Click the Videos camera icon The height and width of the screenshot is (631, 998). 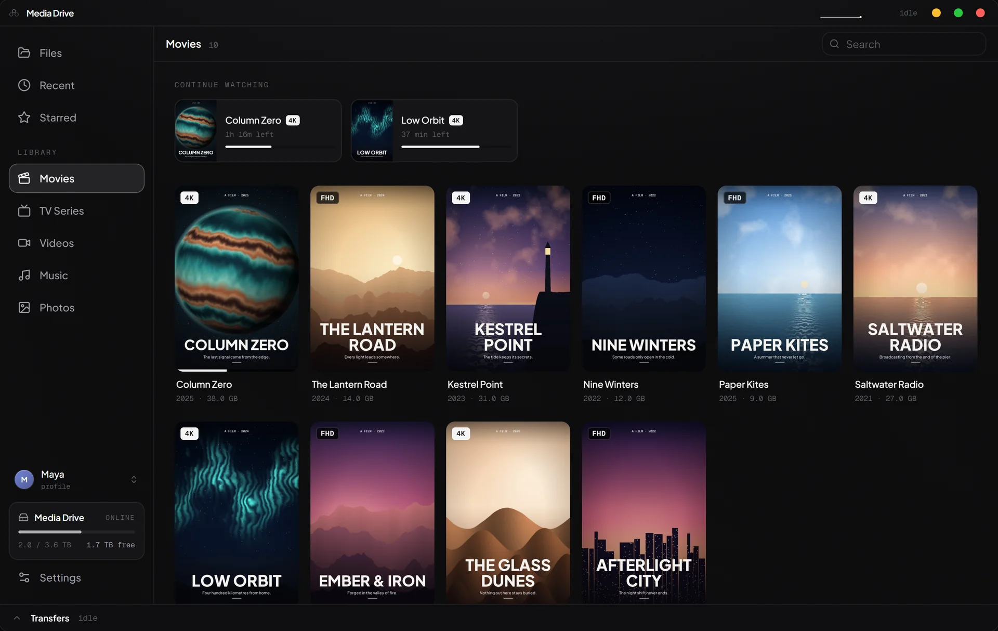coord(24,243)
